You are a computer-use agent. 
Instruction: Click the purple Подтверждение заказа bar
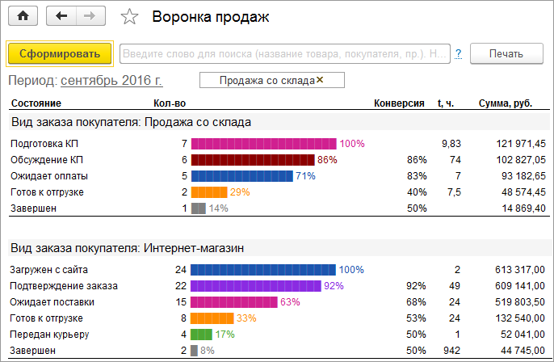(256, 286)
